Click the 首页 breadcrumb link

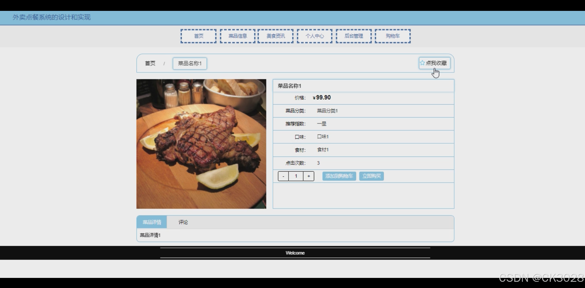click(150, 63)
